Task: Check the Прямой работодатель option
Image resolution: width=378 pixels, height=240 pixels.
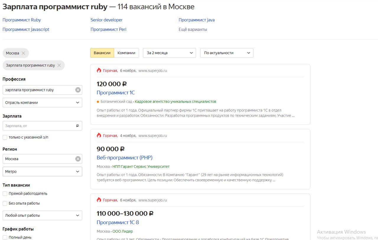Action: point(5,193)
